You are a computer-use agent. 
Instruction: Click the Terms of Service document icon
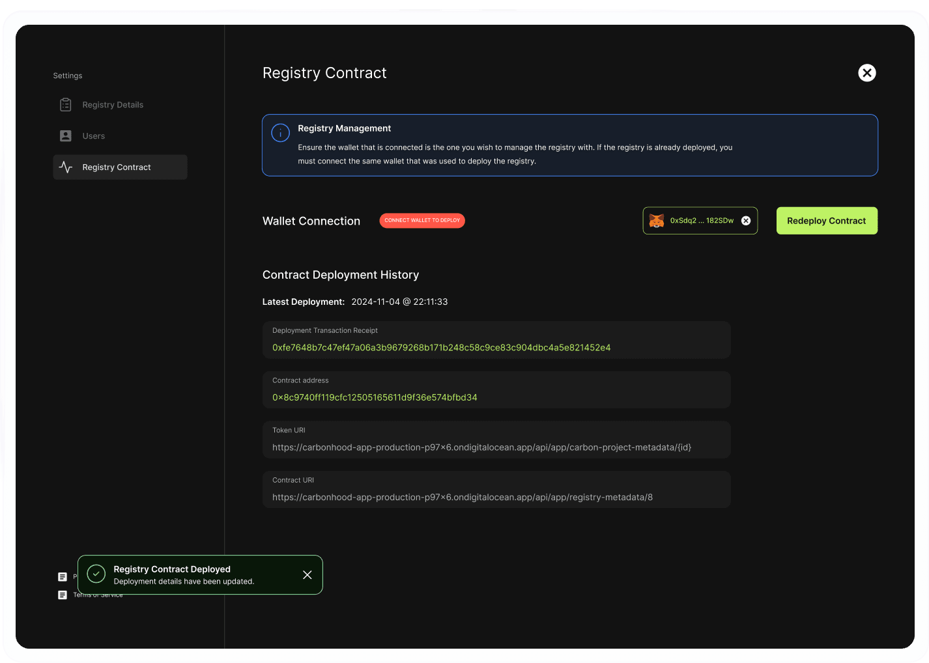coord(63,595)
